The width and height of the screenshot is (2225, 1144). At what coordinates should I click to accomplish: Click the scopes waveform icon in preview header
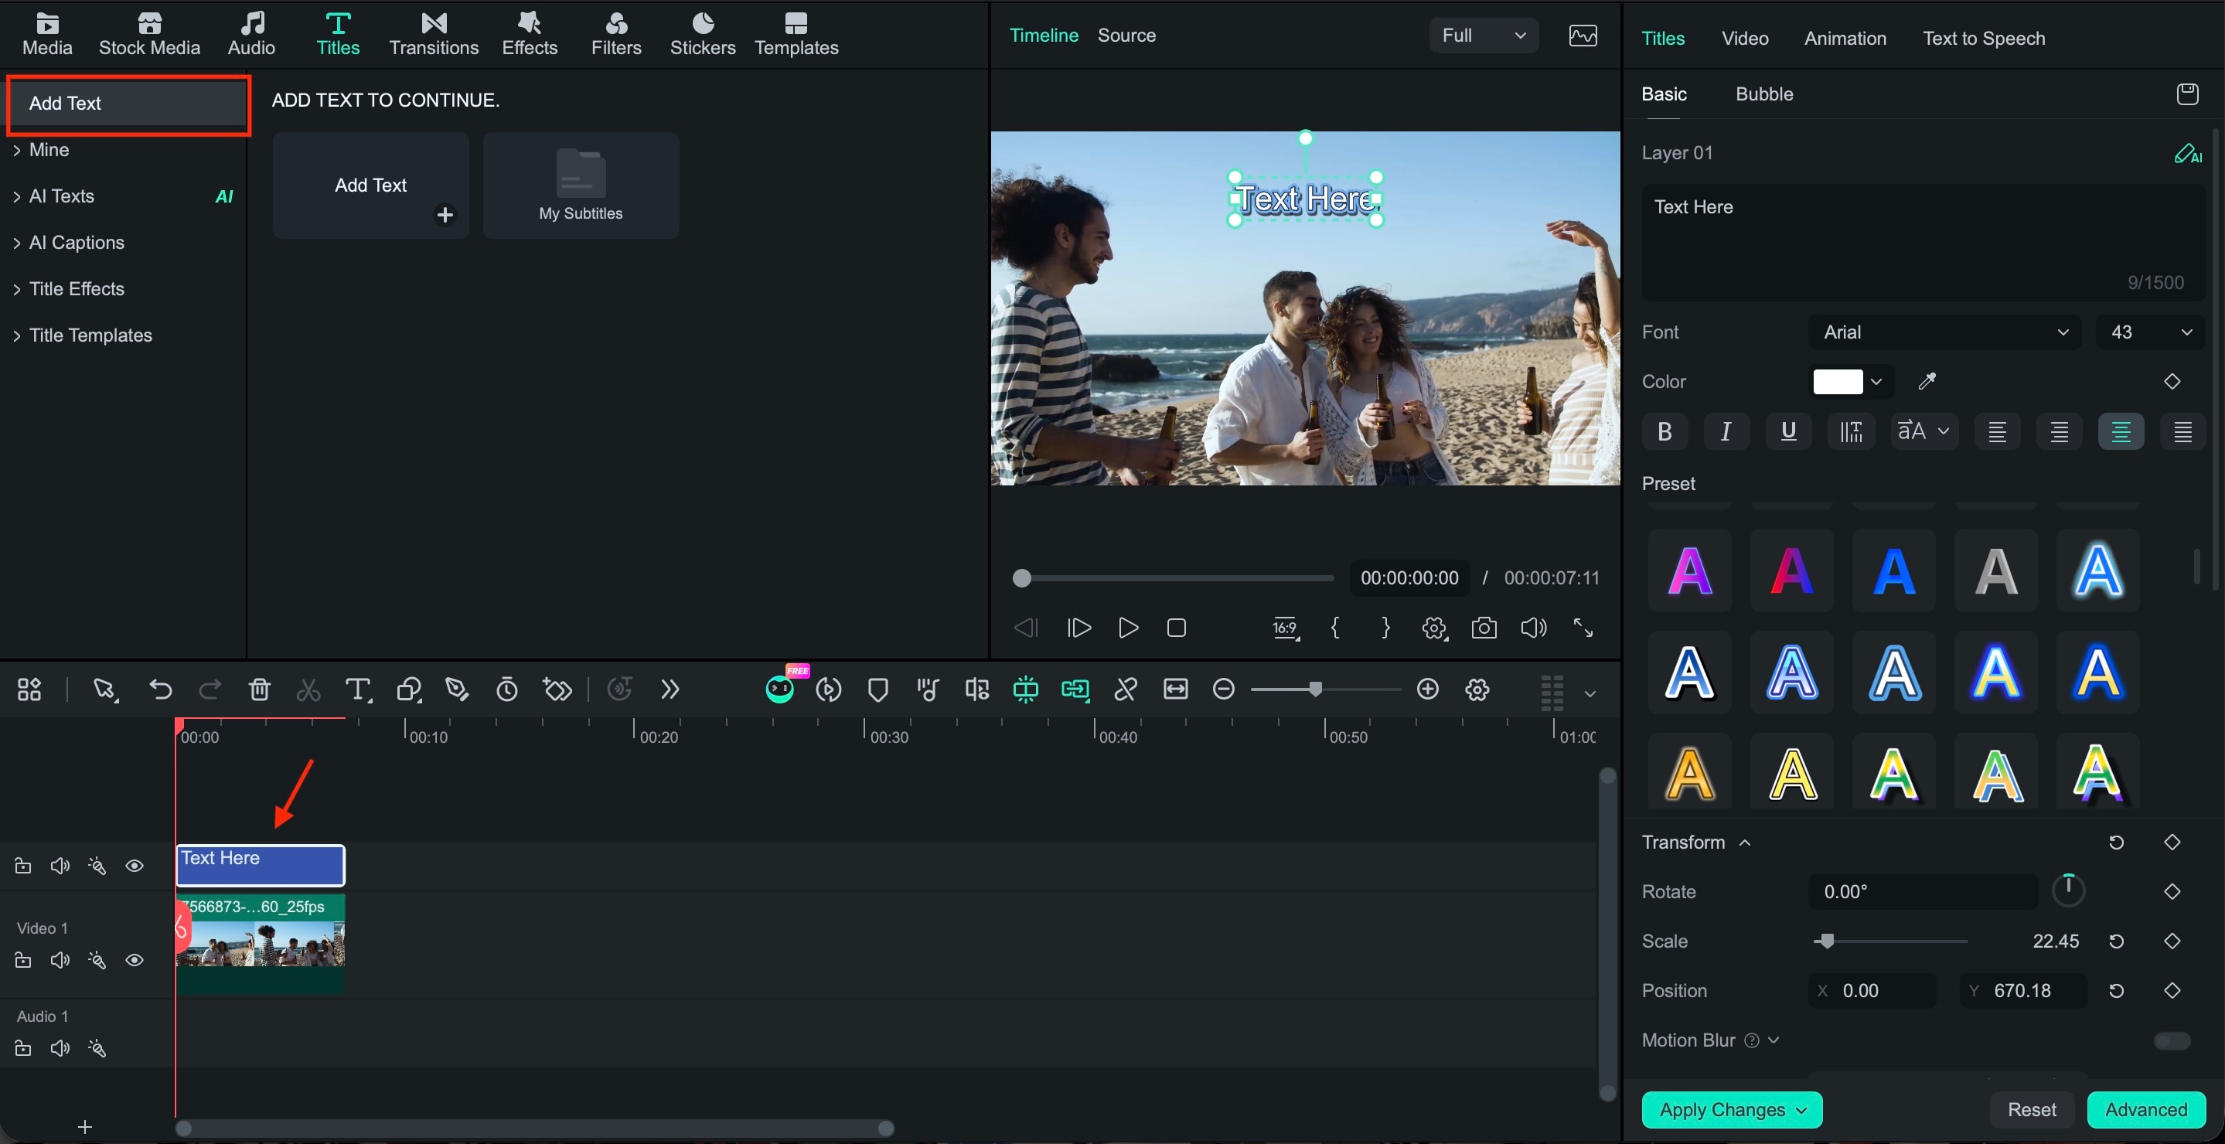pos(1583,36)
